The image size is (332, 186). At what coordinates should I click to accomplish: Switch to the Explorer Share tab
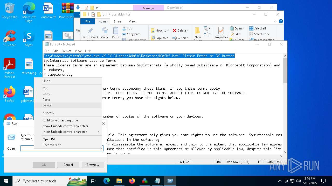(117, 21)
